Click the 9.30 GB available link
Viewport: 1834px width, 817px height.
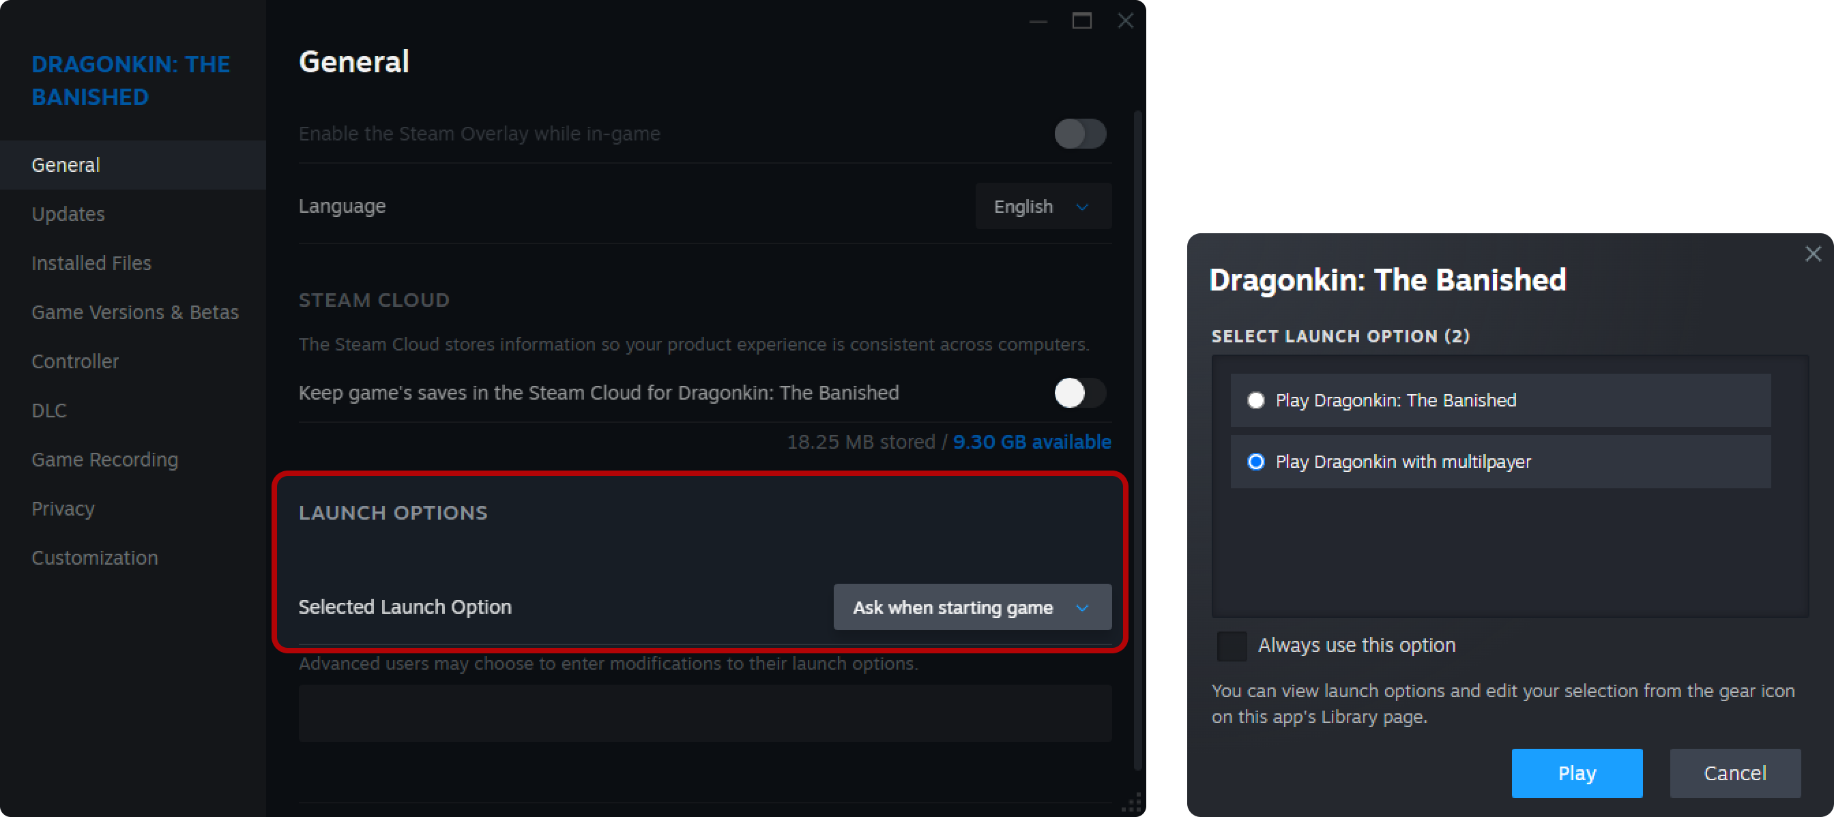click(1032, 442)
